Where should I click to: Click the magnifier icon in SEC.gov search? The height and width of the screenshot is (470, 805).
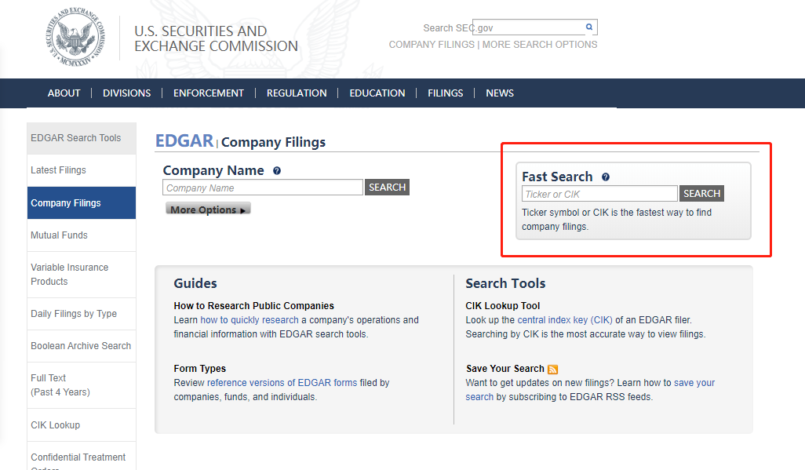589,27
